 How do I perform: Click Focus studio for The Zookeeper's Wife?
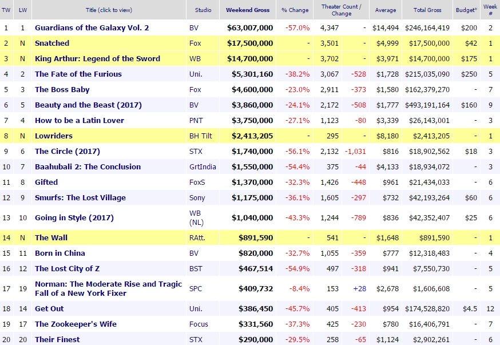point(199,324)
